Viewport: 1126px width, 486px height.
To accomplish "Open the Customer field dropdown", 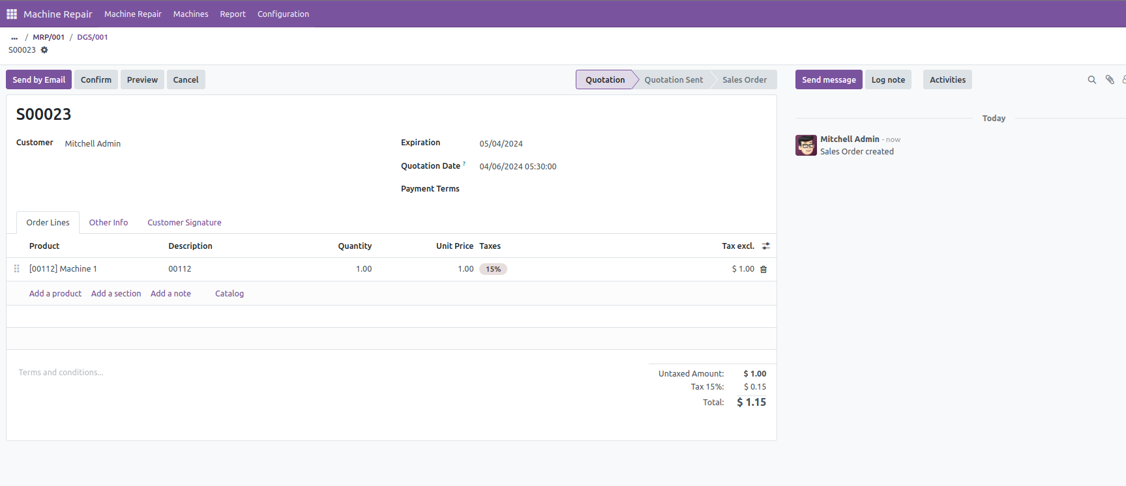I will coord(222,143).
